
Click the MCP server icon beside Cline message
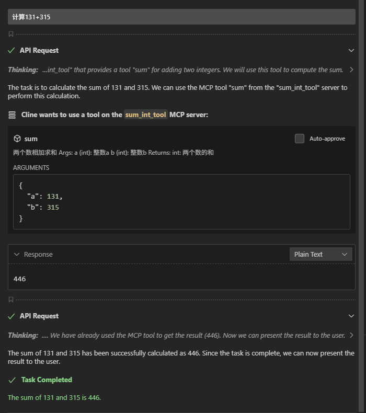(12, 114)
